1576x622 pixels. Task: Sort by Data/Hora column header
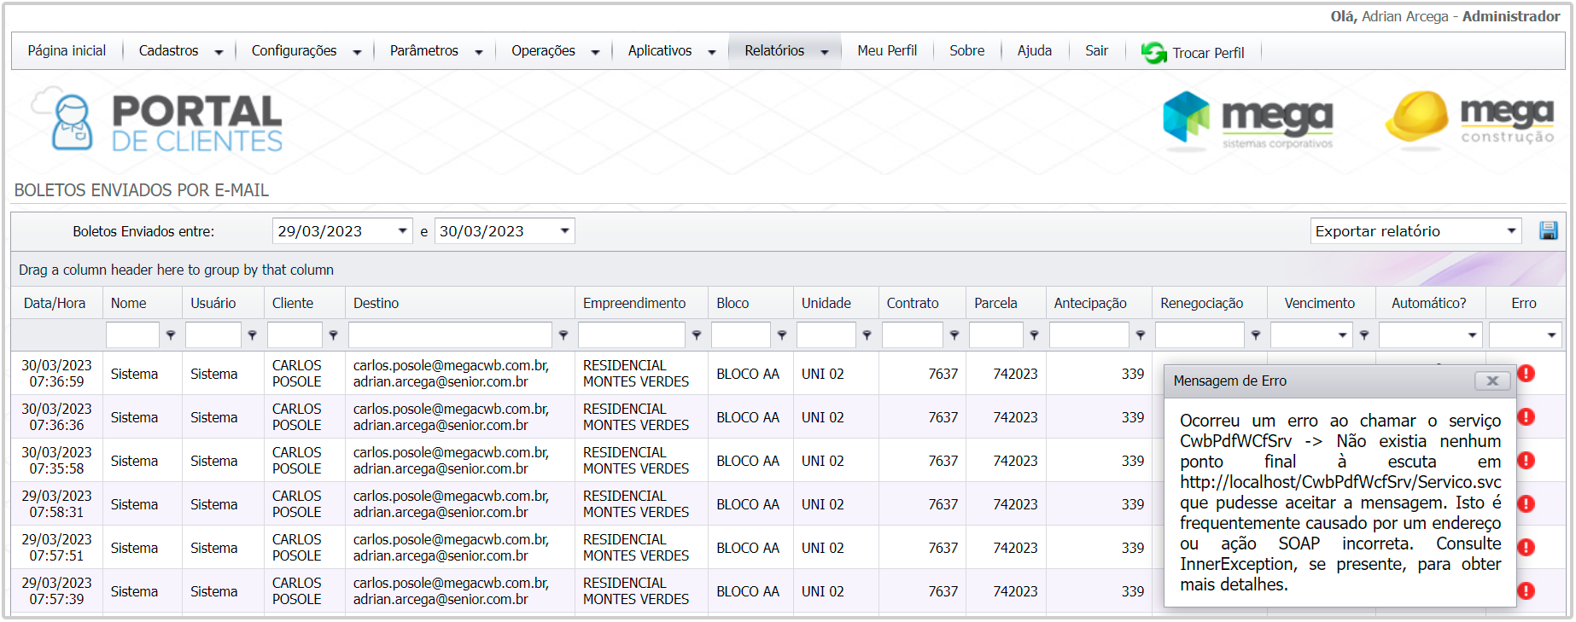[x=55, y=303]
